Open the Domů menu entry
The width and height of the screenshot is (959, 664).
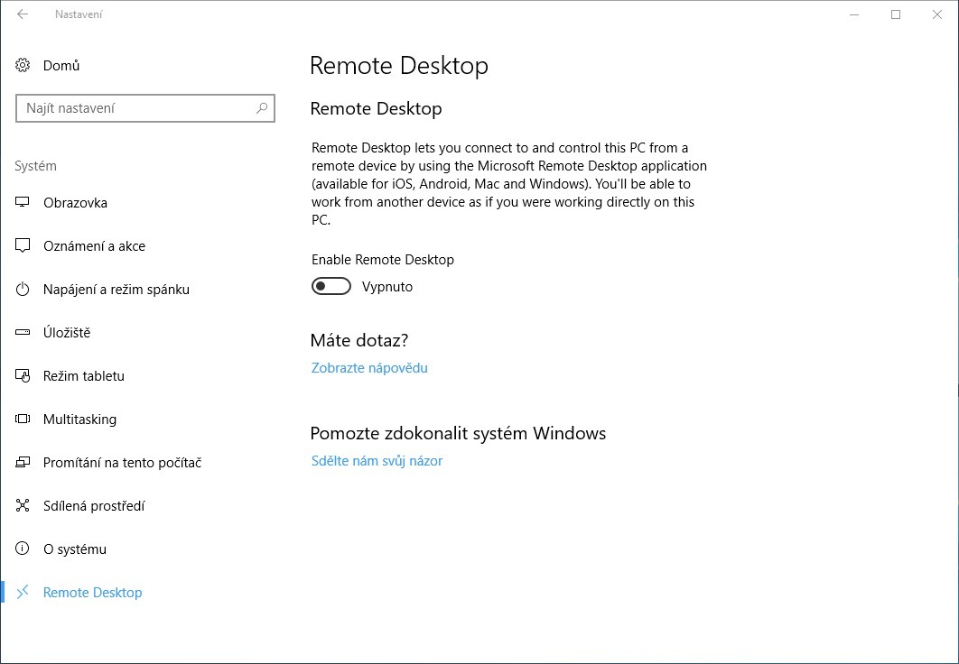pyautogui.click(x=61, y=65)
